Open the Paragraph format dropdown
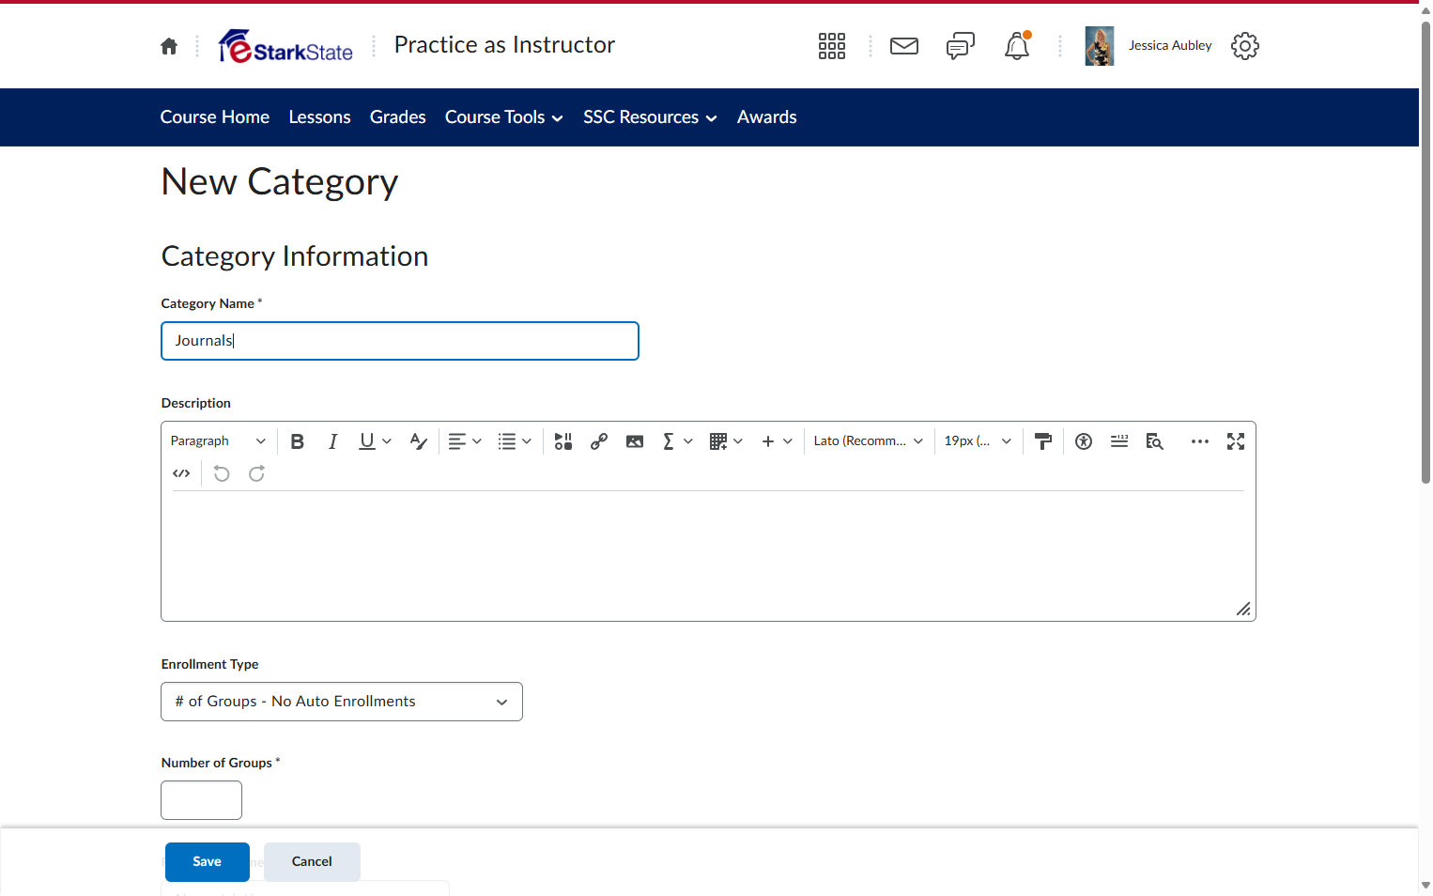 point(218,441)
